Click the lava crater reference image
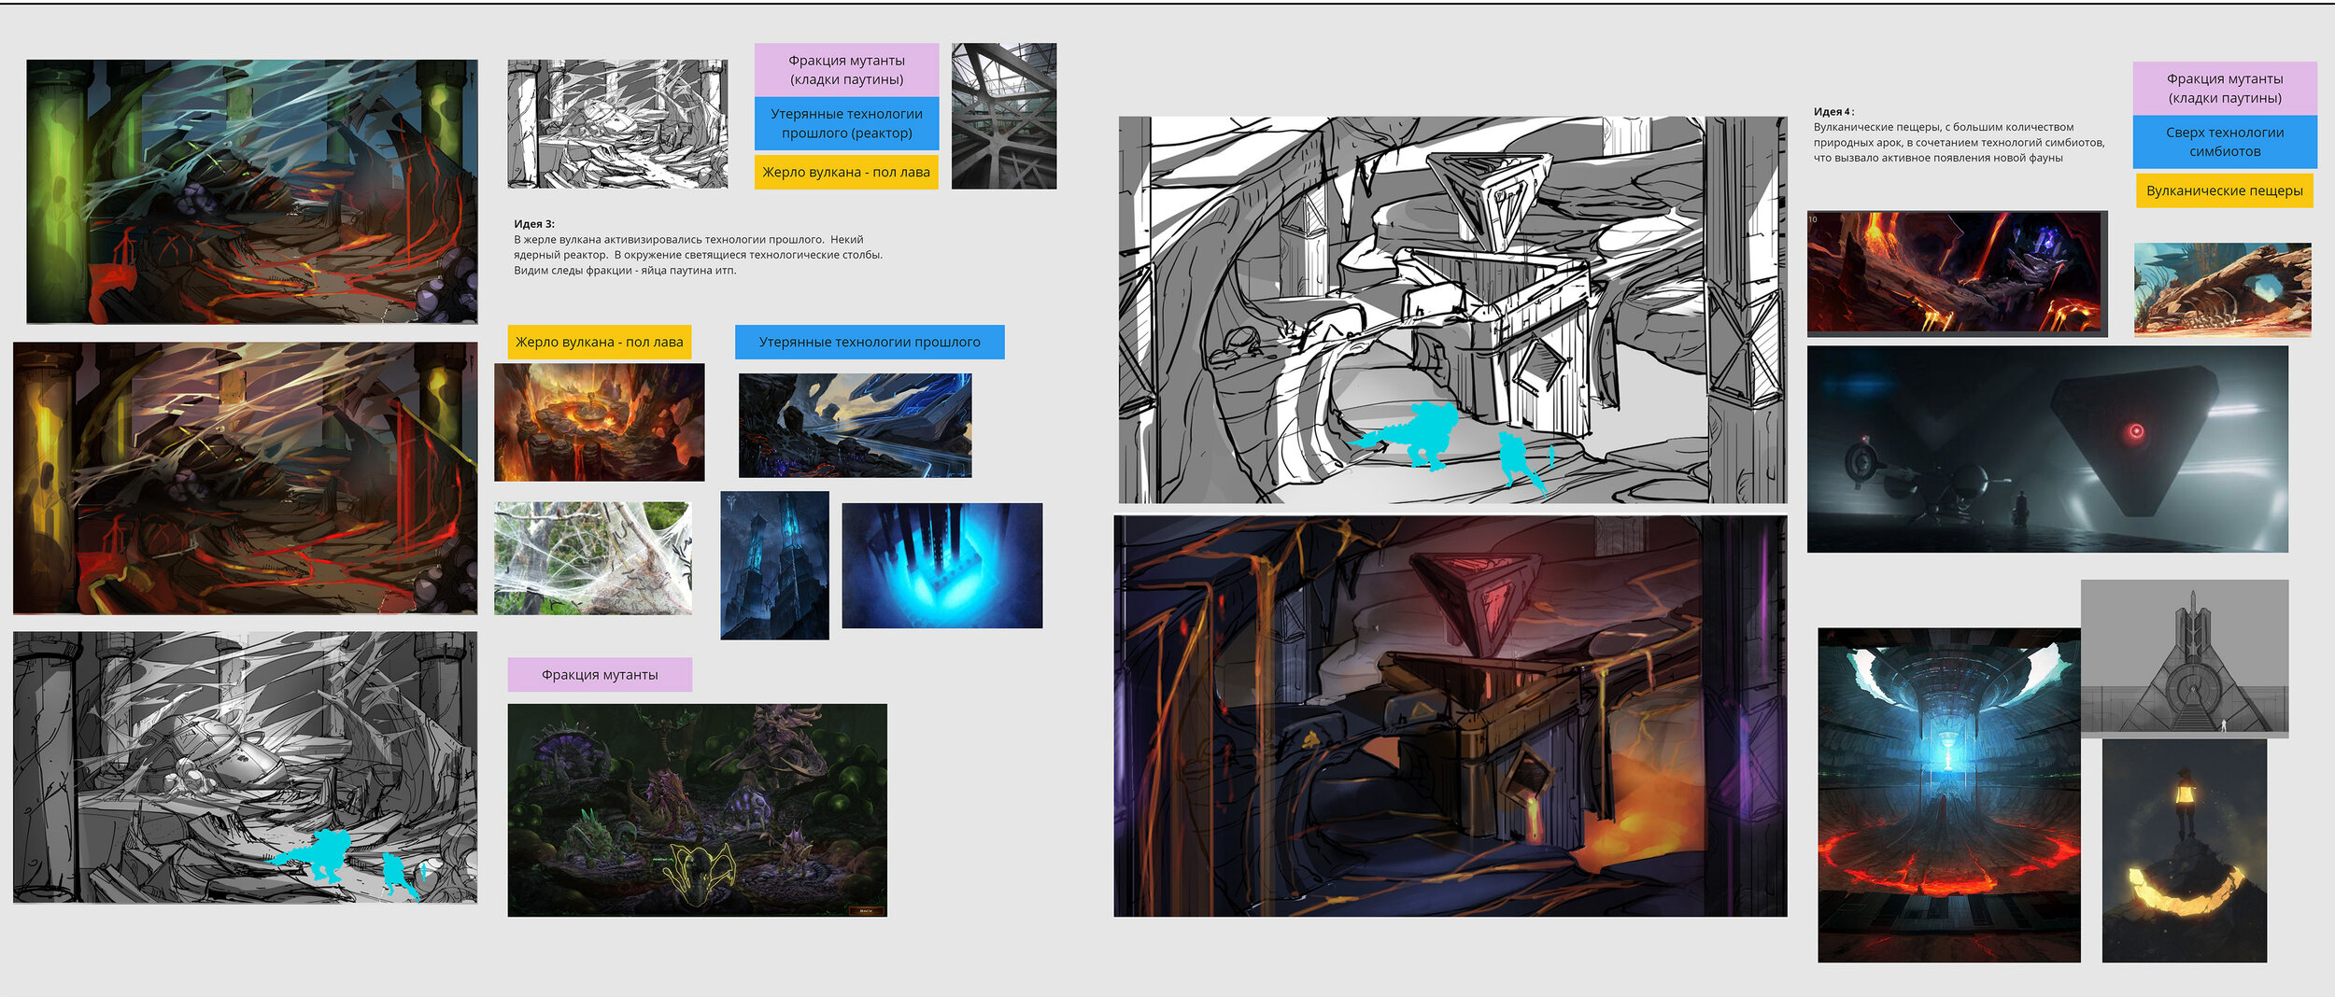The height and width of the screenshot is (997, 2335). [600, 422]
